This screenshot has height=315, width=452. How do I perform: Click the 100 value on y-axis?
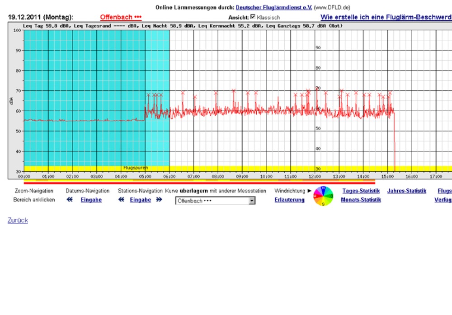click(17, 30)
